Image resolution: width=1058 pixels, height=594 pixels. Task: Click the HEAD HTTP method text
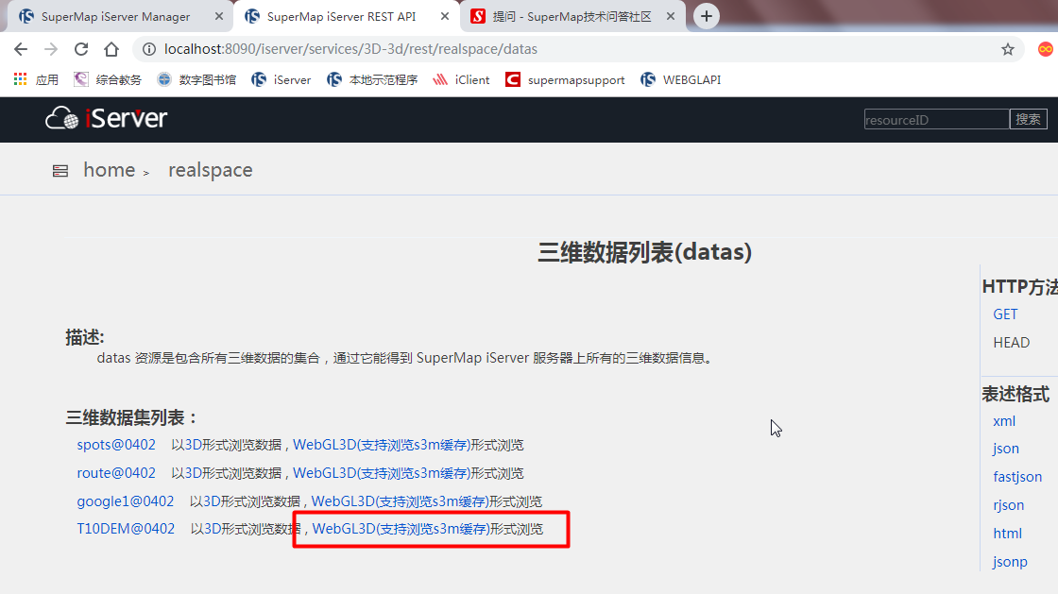(x=1012, y=343)
